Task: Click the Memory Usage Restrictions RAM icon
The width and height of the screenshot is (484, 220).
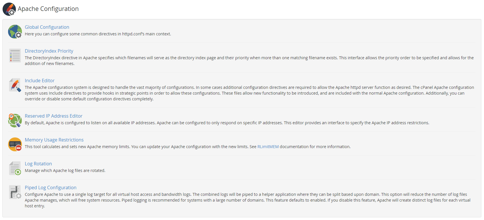Action: tap(15, 144)
